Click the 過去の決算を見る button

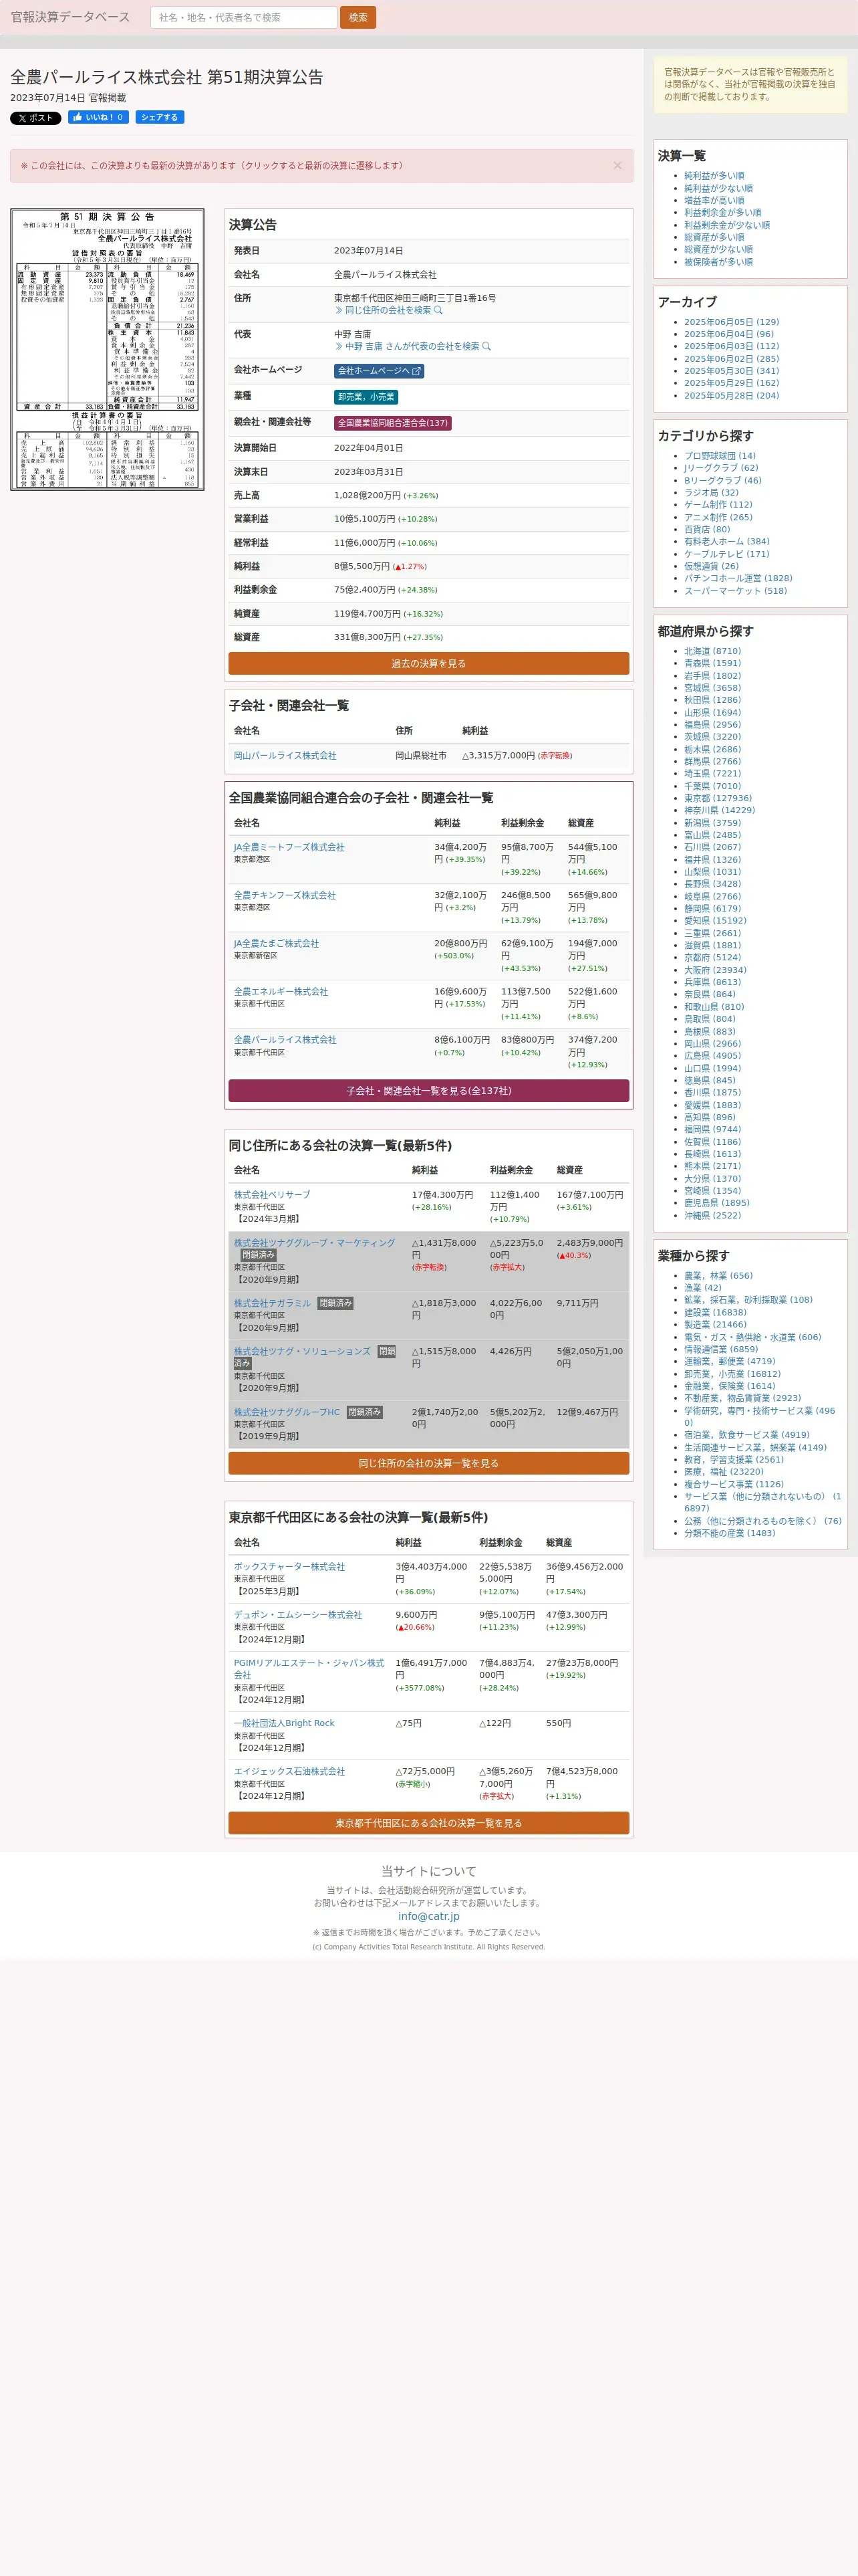(x=428, y=664)
